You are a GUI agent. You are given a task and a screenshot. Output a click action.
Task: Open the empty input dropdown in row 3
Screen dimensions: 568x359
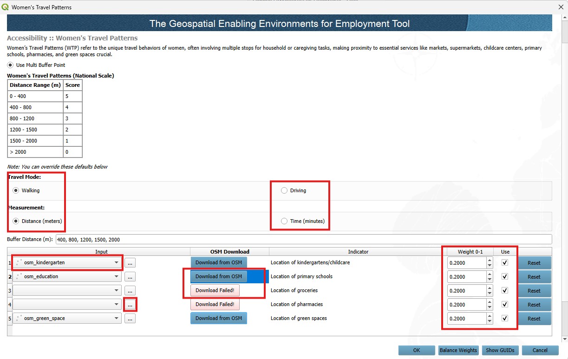(x=67, y=290)
